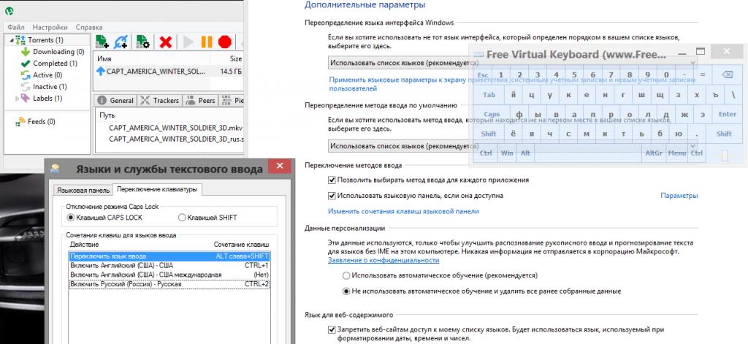Collapse the Torrents (1) tree node
The image size is (748, 344).
tap(11, 40)
